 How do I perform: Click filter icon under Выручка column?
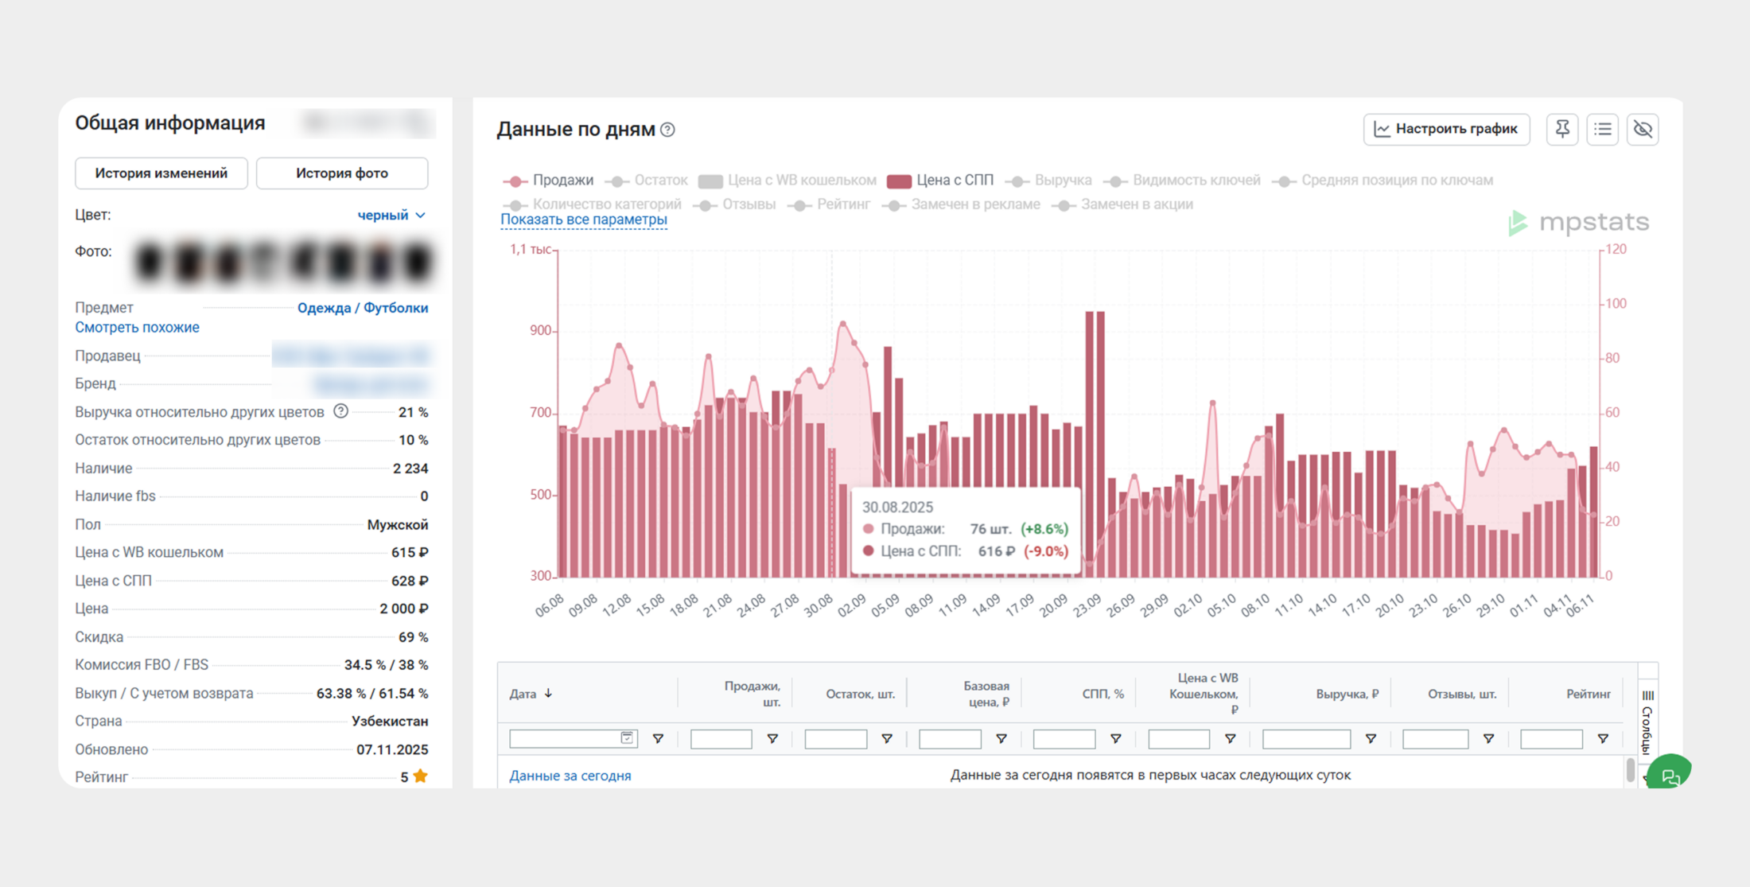(x=1371, y=739)
